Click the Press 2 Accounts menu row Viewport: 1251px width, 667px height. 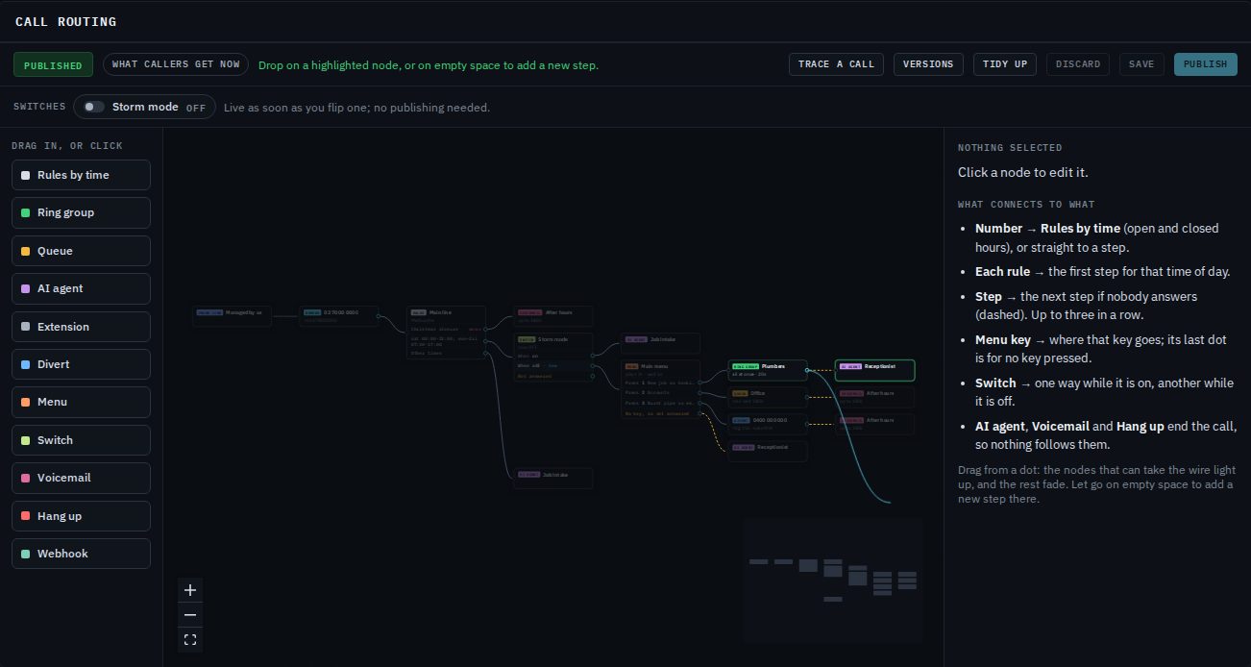(661, 393)
